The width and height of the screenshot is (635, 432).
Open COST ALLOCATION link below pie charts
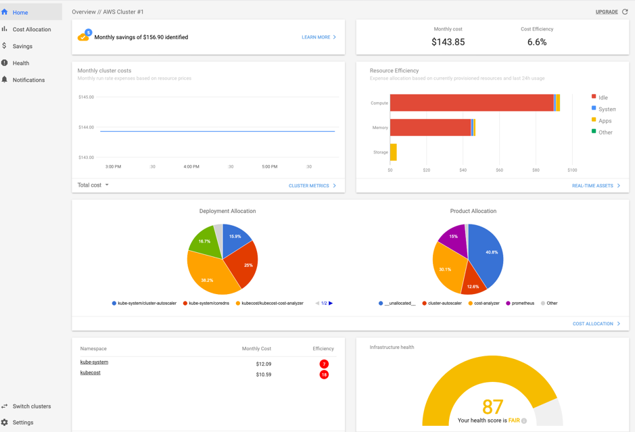593,324
